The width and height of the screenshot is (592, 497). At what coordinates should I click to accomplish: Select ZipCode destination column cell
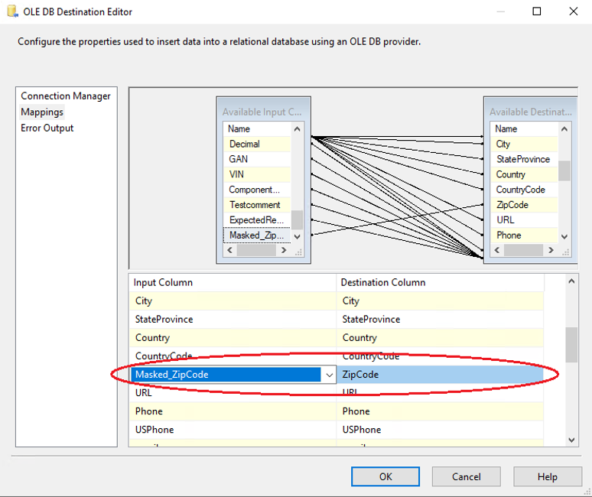[440, 375]
